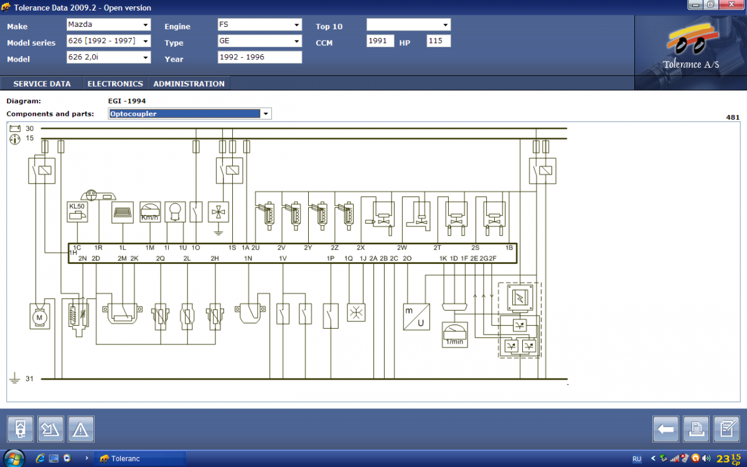Switch to the SERVICE DATA tab
The width and height of the screenshot is (747, 467).
click(42, 83)
